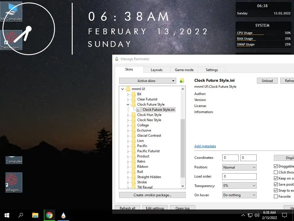Toggle the Draggable checkbox
Viewport: 294px width, 221px height.
tap(276, 166)
